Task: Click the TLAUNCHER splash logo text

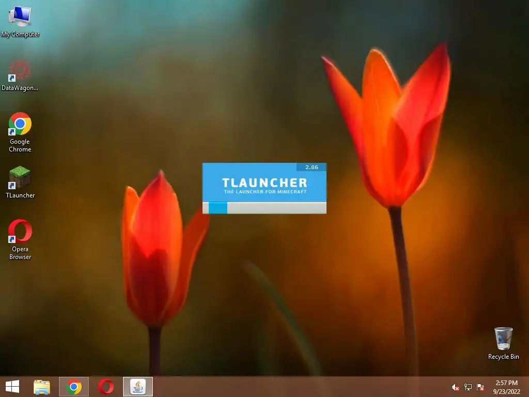Action: [265, 182]
